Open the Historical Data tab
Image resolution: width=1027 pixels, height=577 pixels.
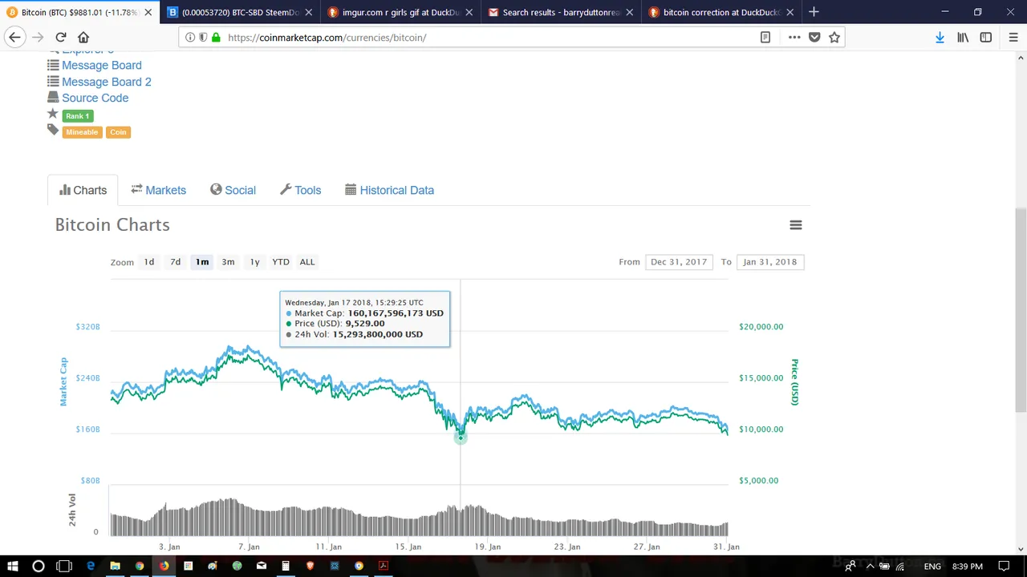(390, 190)
